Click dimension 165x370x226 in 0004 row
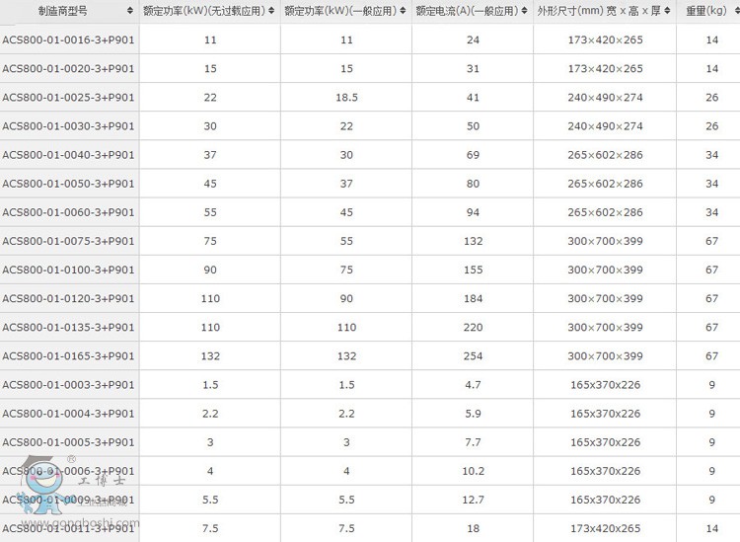The image size is (740, 542). pos(605,414)
